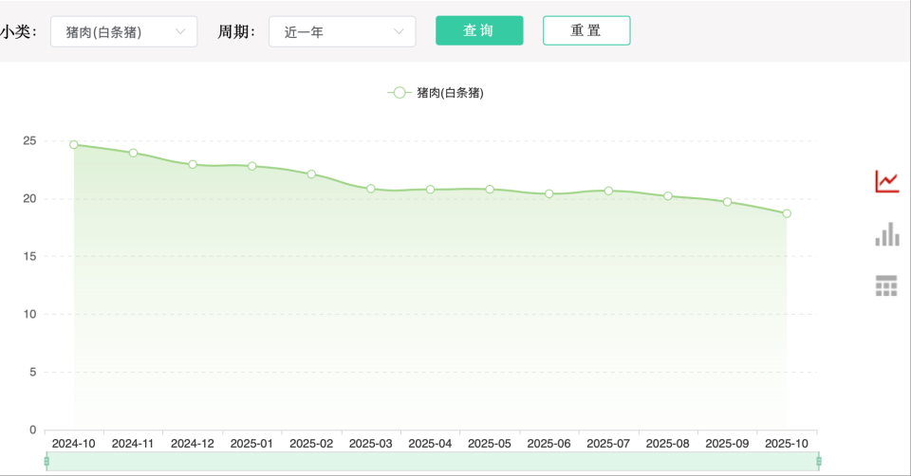Click middle of the data zoom bar
The image size is (911, 476).
coord(432,461)
